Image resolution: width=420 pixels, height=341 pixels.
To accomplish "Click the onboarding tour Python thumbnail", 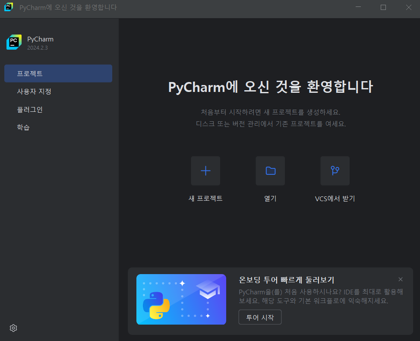I will coord(181,299).
